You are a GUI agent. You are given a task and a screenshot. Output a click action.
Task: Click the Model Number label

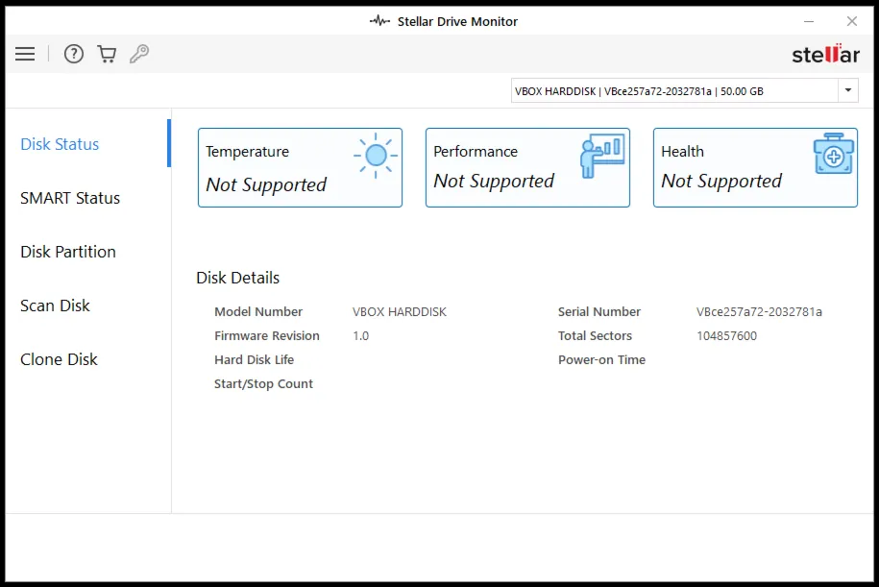(x=258, y=311)
